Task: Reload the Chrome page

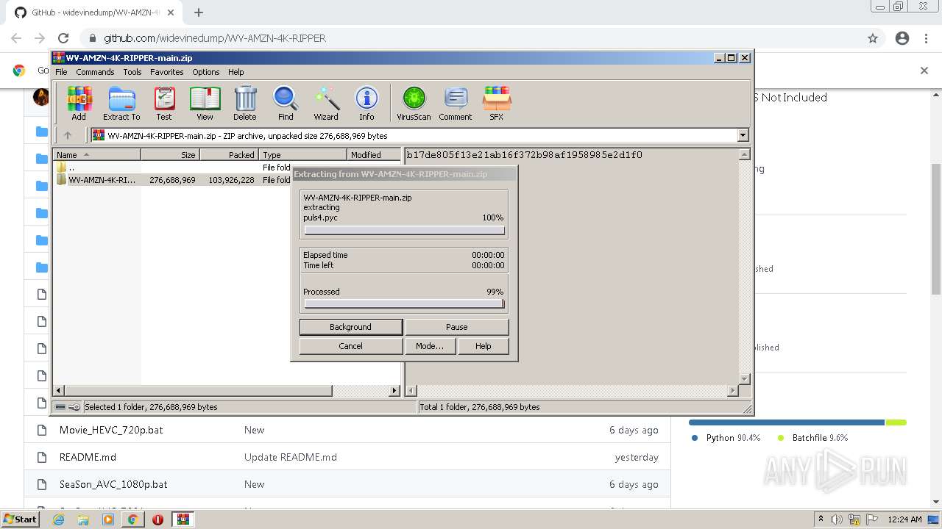Action: (63, 38)
